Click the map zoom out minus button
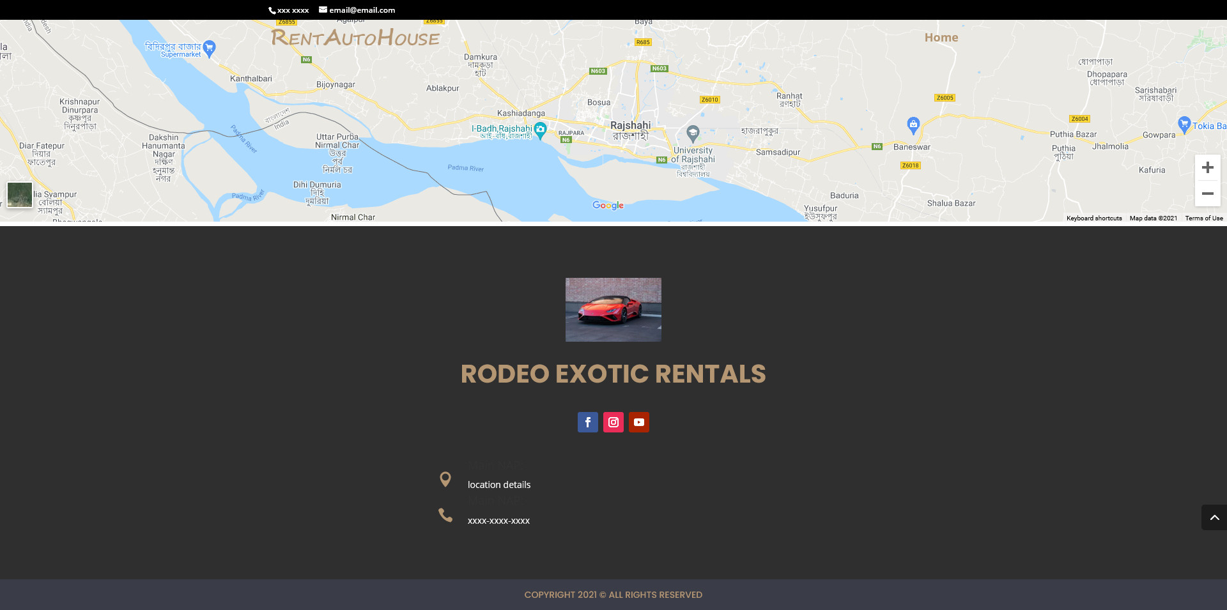1227x610 pixels. [1208, 194]
